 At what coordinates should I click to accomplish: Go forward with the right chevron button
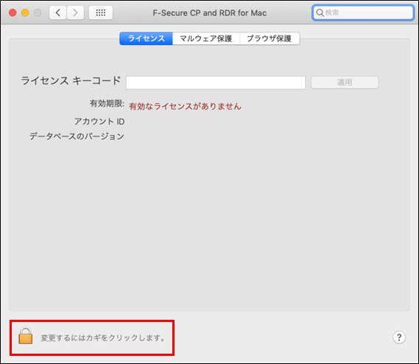click(x=75, y=13)
